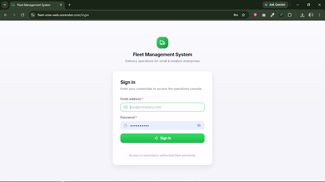Click the 'Password' field label

tap(127, 117)
